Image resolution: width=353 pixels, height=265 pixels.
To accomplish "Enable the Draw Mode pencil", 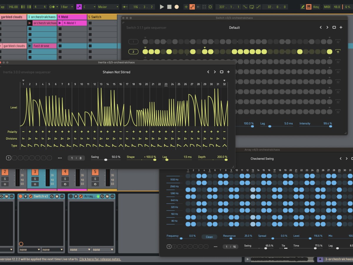I will (303, 7).
